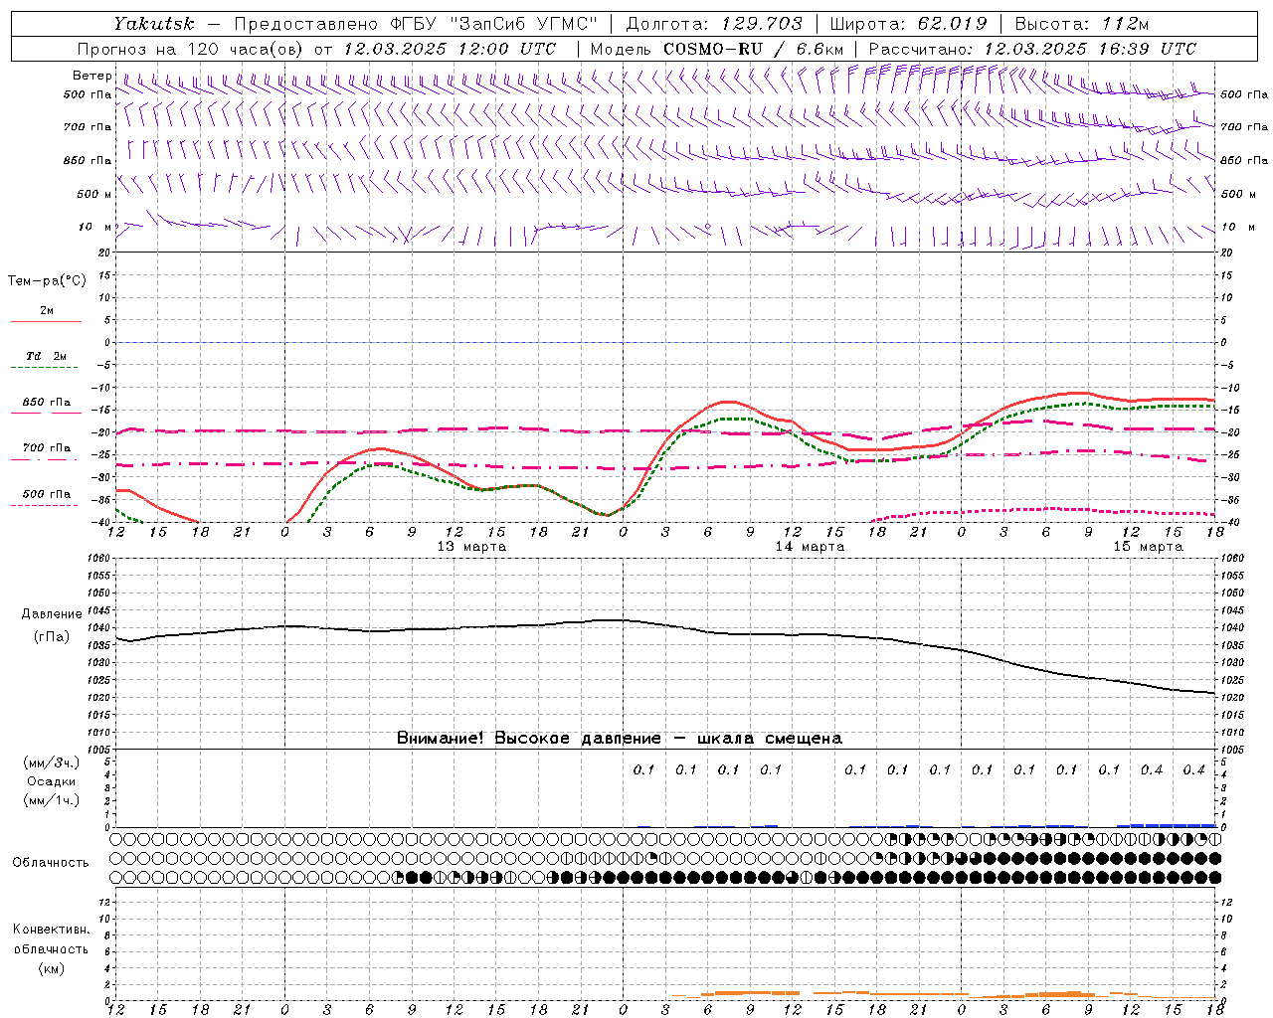Click the 13 марта date label
The height and width of the screenshot is (1018, 1273).
(471, 547)
